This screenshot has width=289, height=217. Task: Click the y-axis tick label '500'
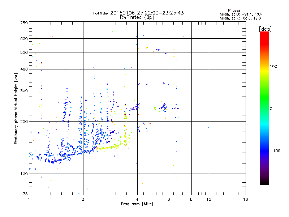pyautogui.click(x=24, y=52)
